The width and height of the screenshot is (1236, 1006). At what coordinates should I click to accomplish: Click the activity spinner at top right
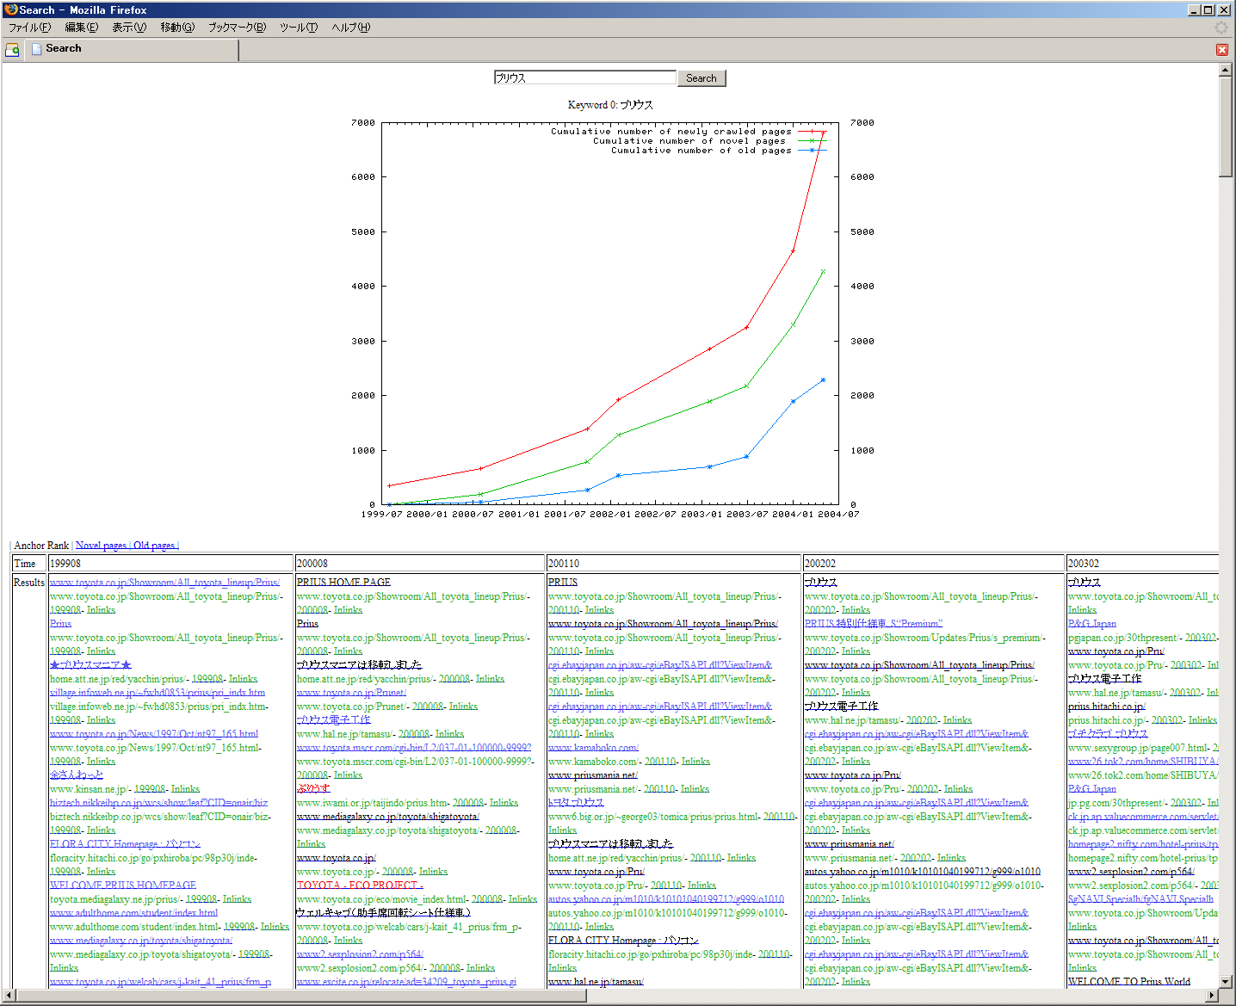coord(1221,27)
